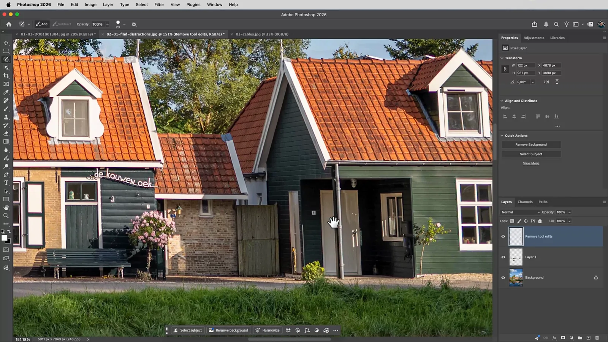608x342 pixels.
Task: Toggle the lock all padlock option
Action: coord(540,221)
